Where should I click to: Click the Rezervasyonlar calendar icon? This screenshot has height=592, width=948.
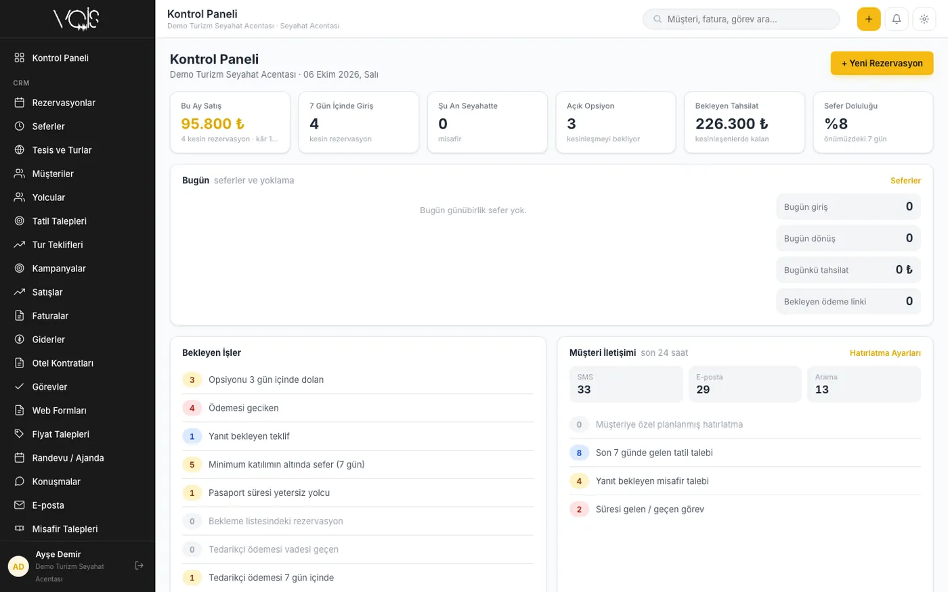pyautogui.click(x=20, y=103)
